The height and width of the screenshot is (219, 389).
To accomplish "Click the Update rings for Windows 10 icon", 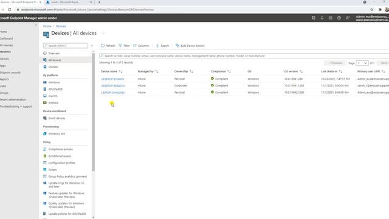I will point(45,183).
